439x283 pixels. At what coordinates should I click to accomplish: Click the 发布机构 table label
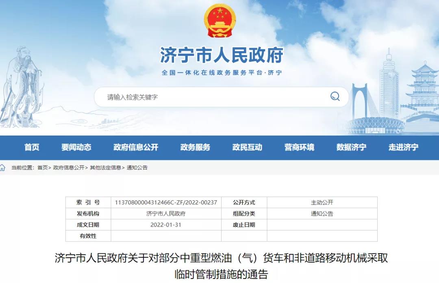click(x=88, y=214)
